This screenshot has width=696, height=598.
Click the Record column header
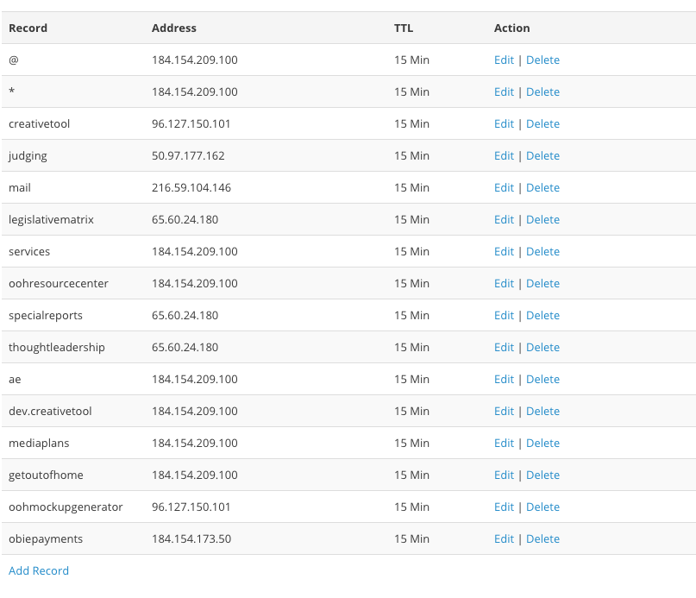(28, 28)
